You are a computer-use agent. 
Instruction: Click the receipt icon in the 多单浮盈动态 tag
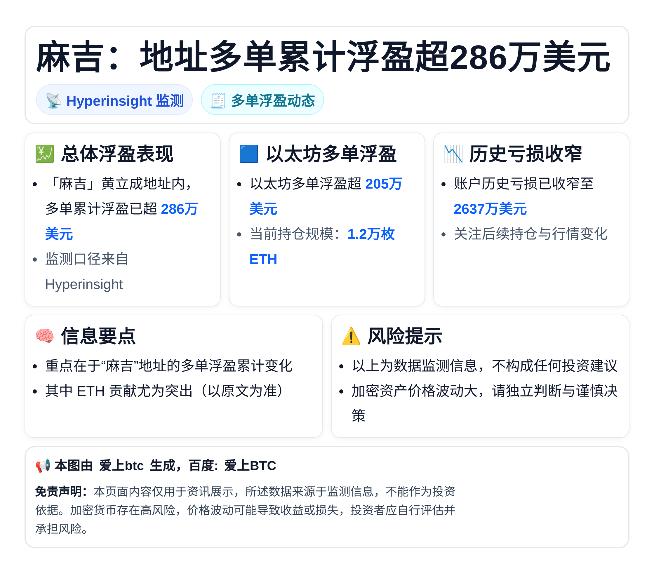coord(218,101)
